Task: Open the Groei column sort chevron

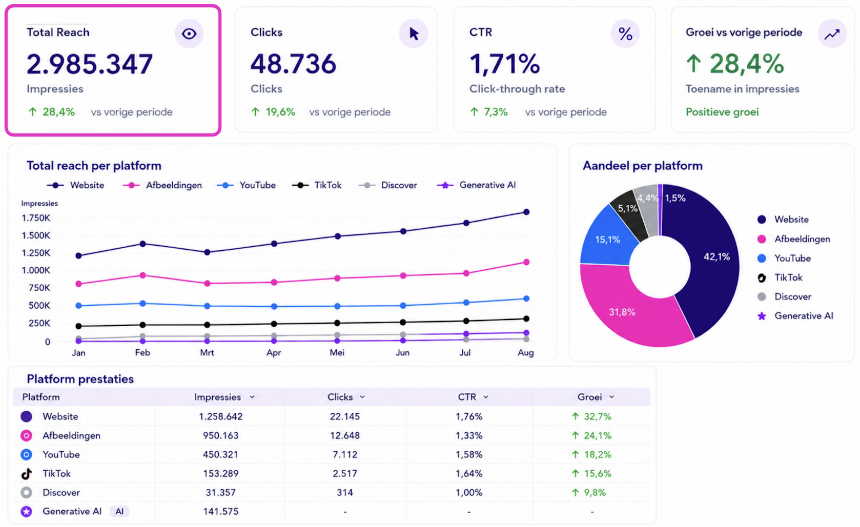Action: pos(612,397)
